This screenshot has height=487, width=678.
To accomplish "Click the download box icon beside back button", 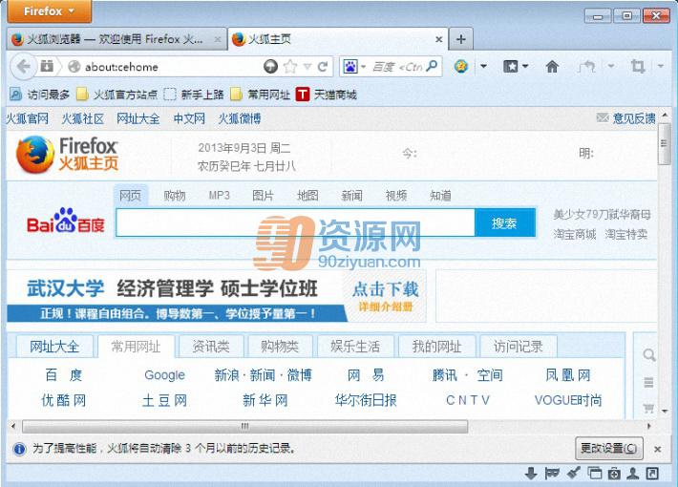I will (x=47, y=66).
